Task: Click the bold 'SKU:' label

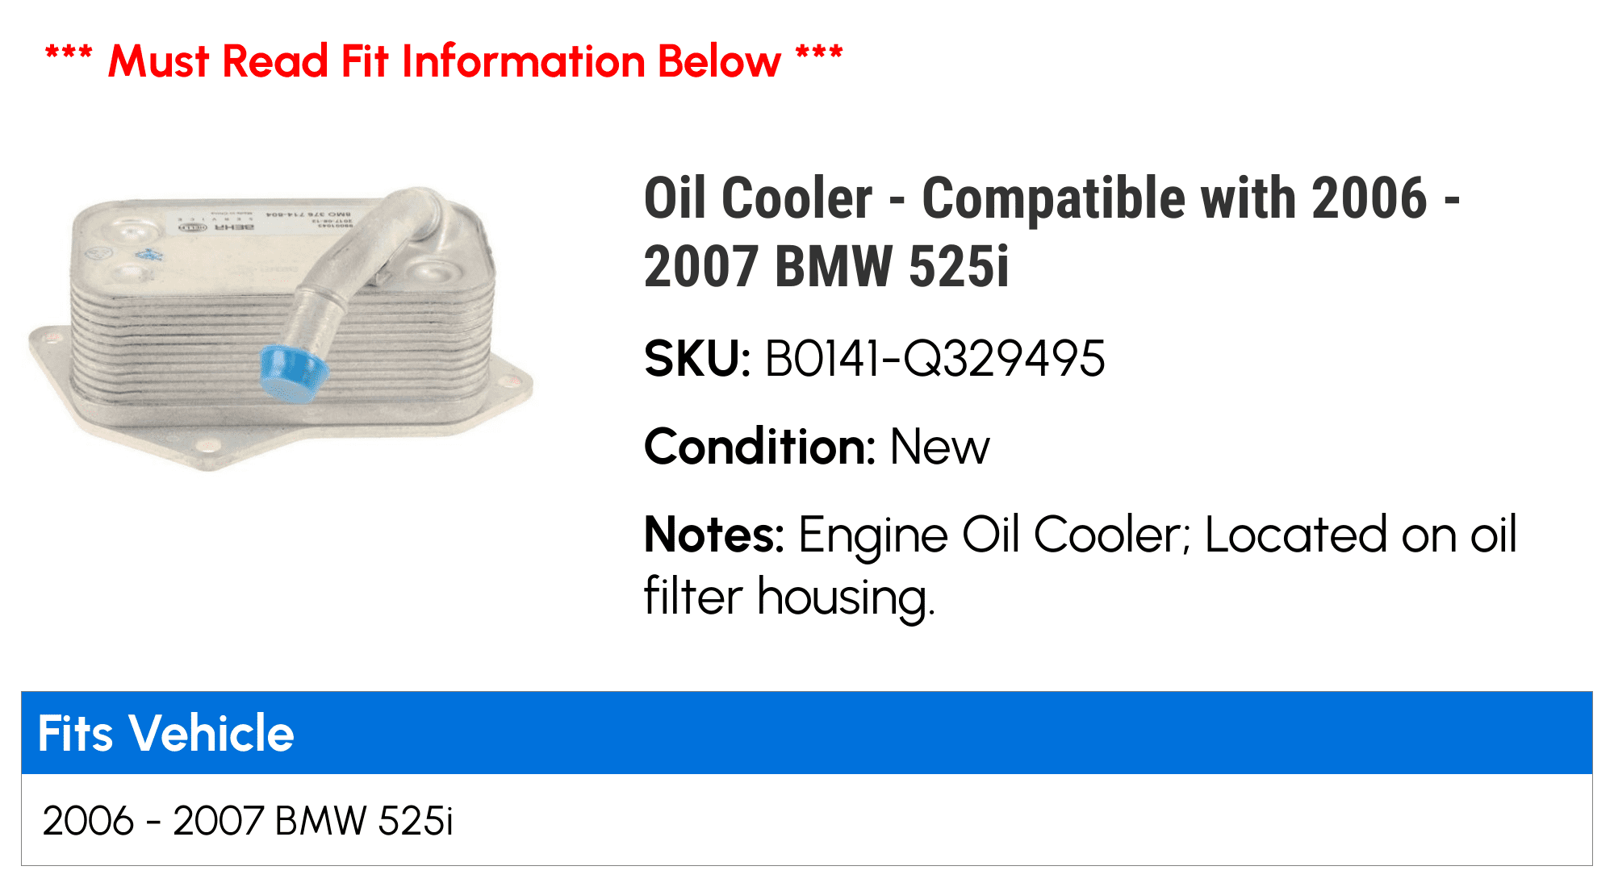Action: coord(697,359)
